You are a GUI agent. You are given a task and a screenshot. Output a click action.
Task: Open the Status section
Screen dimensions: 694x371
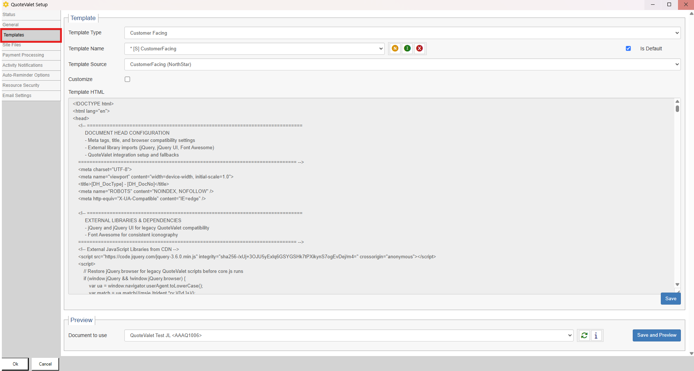(31, 15)
